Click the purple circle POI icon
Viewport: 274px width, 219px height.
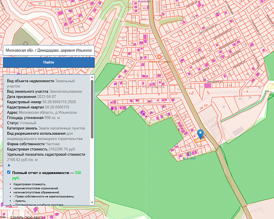(142, 113)
